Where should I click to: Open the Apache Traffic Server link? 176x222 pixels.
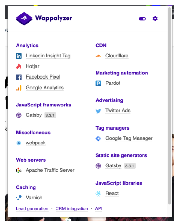(50, 170)
